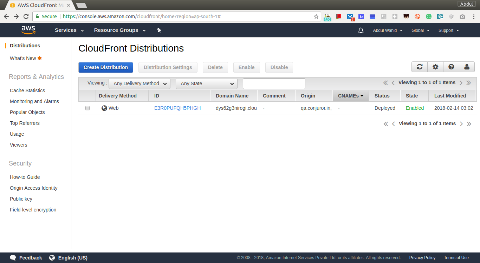Click the language globe icon in footer
The width and height of the screenshot is (480, 263).
(x=52, y=258)
